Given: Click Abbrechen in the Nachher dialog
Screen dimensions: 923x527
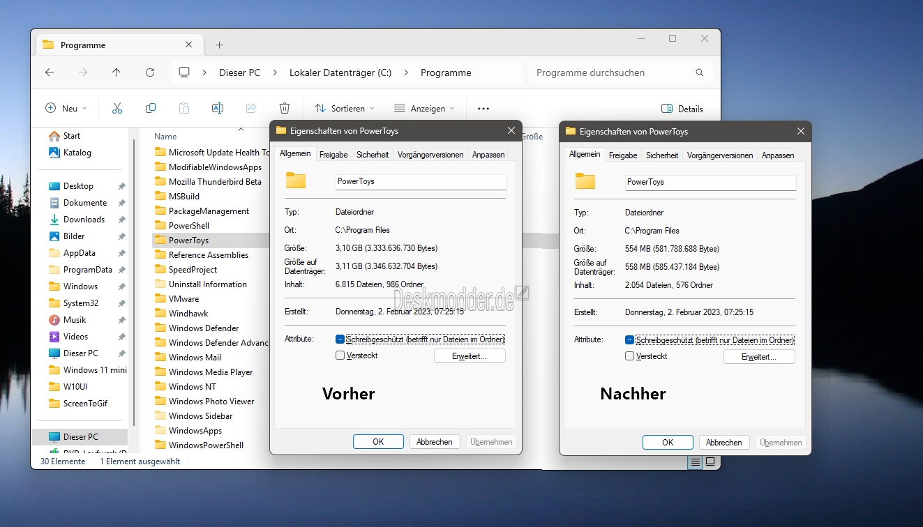Looking at the screenshot, I should 724,442.
